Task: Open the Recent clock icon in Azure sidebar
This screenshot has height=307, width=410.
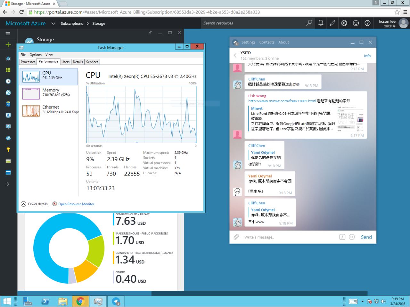Action: [x=8, y=81]
